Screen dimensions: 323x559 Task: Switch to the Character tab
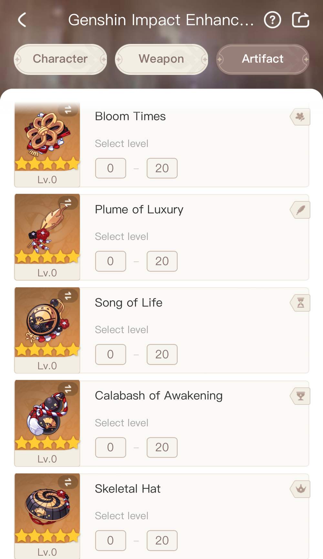(60, 59)
